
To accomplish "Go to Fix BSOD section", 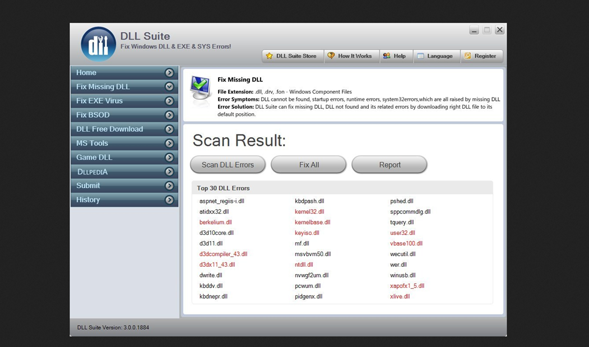I will (124, 115).
